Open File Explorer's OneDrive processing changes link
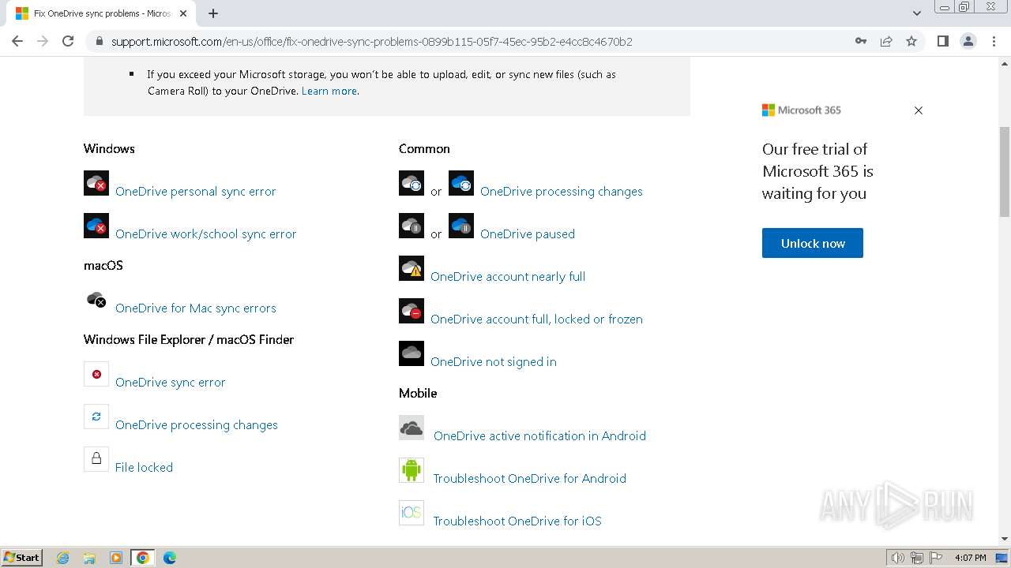The image size is (1011, 568). pos(196,424)
